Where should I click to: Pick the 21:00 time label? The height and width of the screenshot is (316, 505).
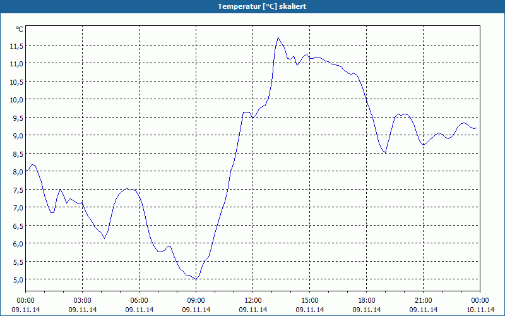pyautogui.click(x=423, y=301)
